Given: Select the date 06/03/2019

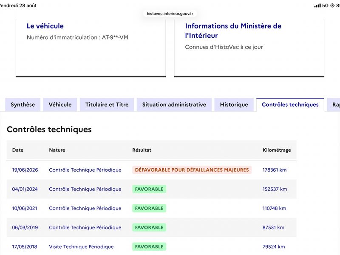Looking at the screenshot, I should coord(25,227).
